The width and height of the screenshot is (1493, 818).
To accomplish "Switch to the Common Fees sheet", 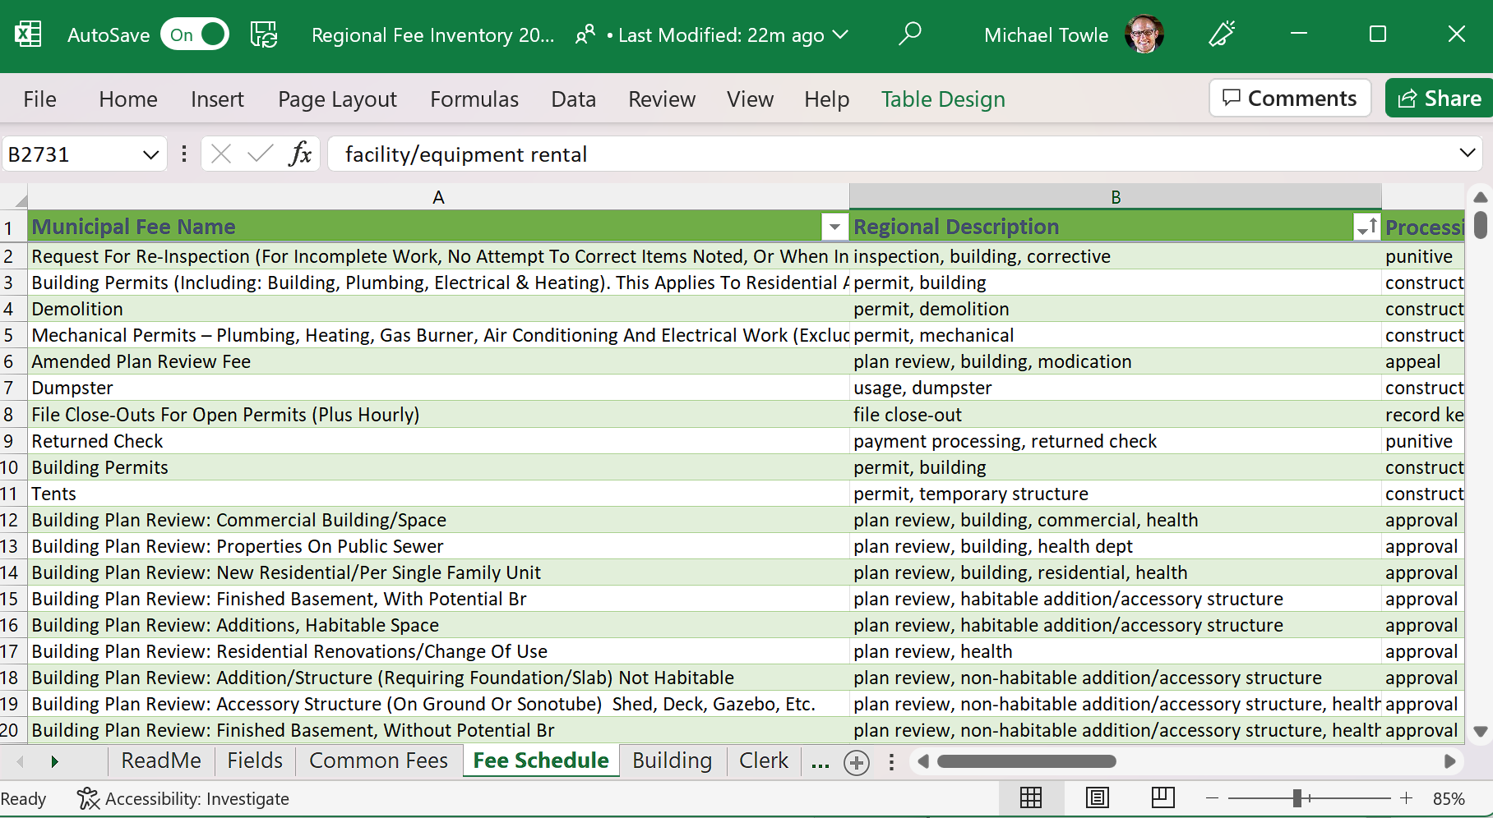I will point(378,761).
